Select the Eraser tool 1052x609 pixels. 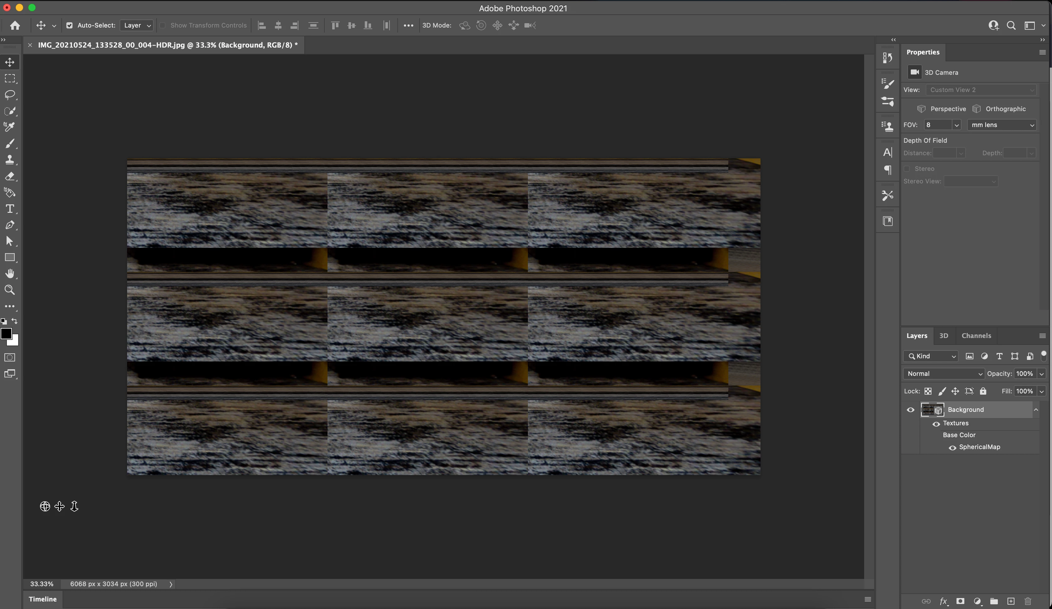tap(10, 176)
